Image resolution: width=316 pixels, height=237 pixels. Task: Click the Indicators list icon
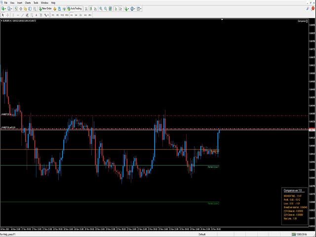126,9
